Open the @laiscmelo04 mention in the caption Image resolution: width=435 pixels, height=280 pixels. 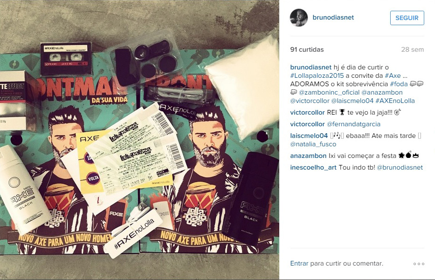click(x=352, y=101)
